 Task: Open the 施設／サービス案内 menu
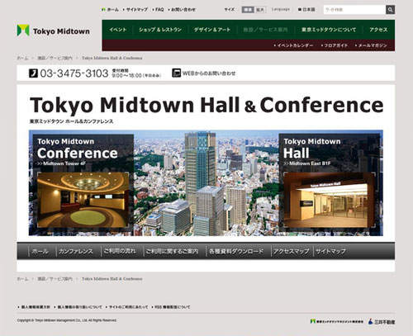pyautogui.click(x=265, y=30)
